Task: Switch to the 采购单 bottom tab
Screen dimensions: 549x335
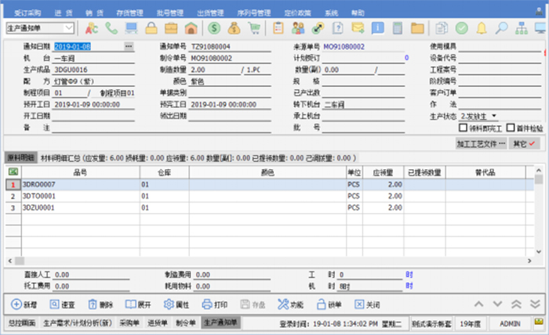Action: point(129,322)
